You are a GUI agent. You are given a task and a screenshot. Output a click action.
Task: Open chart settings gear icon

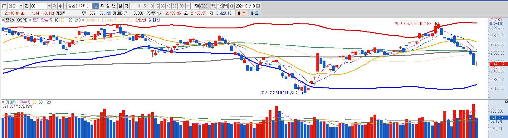pyautogui.click(x=232, y=6)
